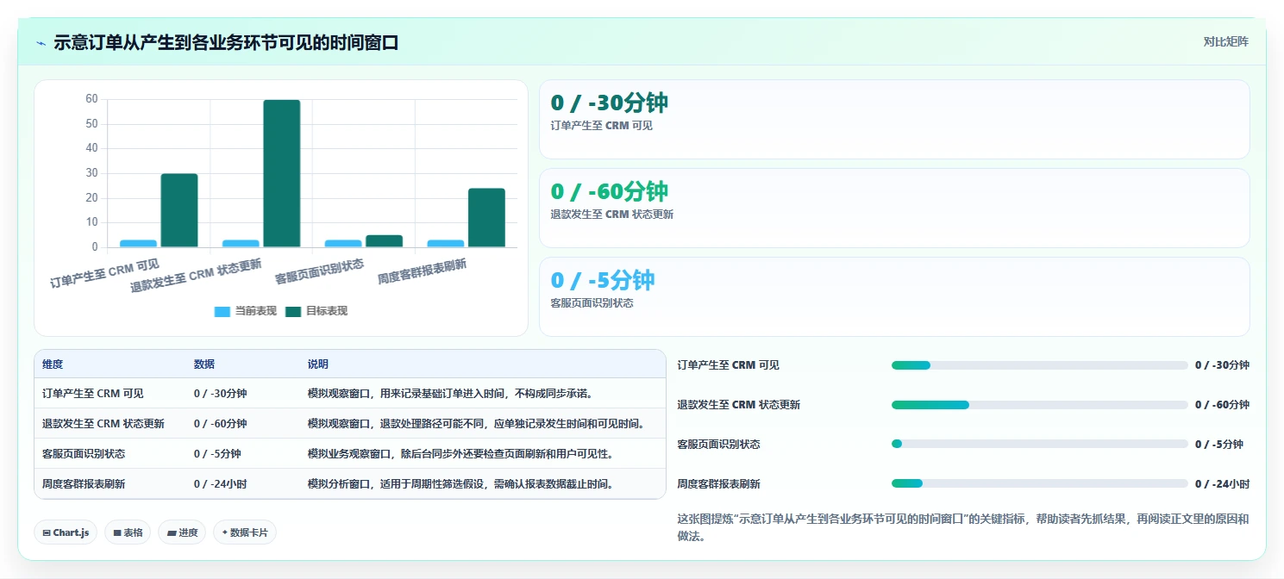Viewport: 1284px width, 579px height.
Task: Click the 目标表现 bar for 客服页面识别状态
Action: 384,241
